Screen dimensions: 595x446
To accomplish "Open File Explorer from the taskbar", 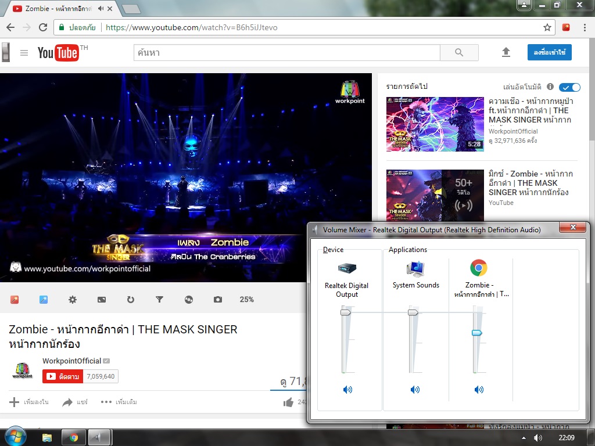I will click(46, 438).
